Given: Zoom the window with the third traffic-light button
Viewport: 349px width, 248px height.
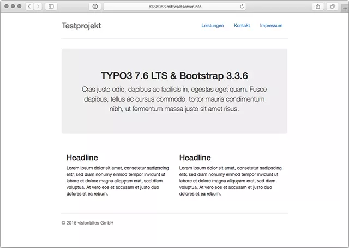Looking at the screenshot, I should [20, 6].
